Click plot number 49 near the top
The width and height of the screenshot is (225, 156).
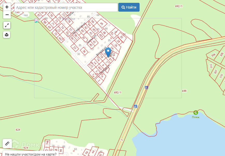101,24
